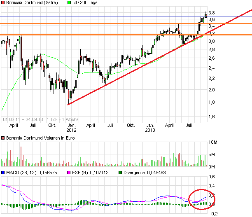Click the 10M volume axis label
The height and width of the screenshot is (217, 252).
(x=213, y=142)
